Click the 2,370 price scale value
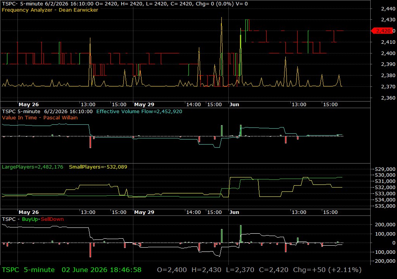 tap(388, 86)
